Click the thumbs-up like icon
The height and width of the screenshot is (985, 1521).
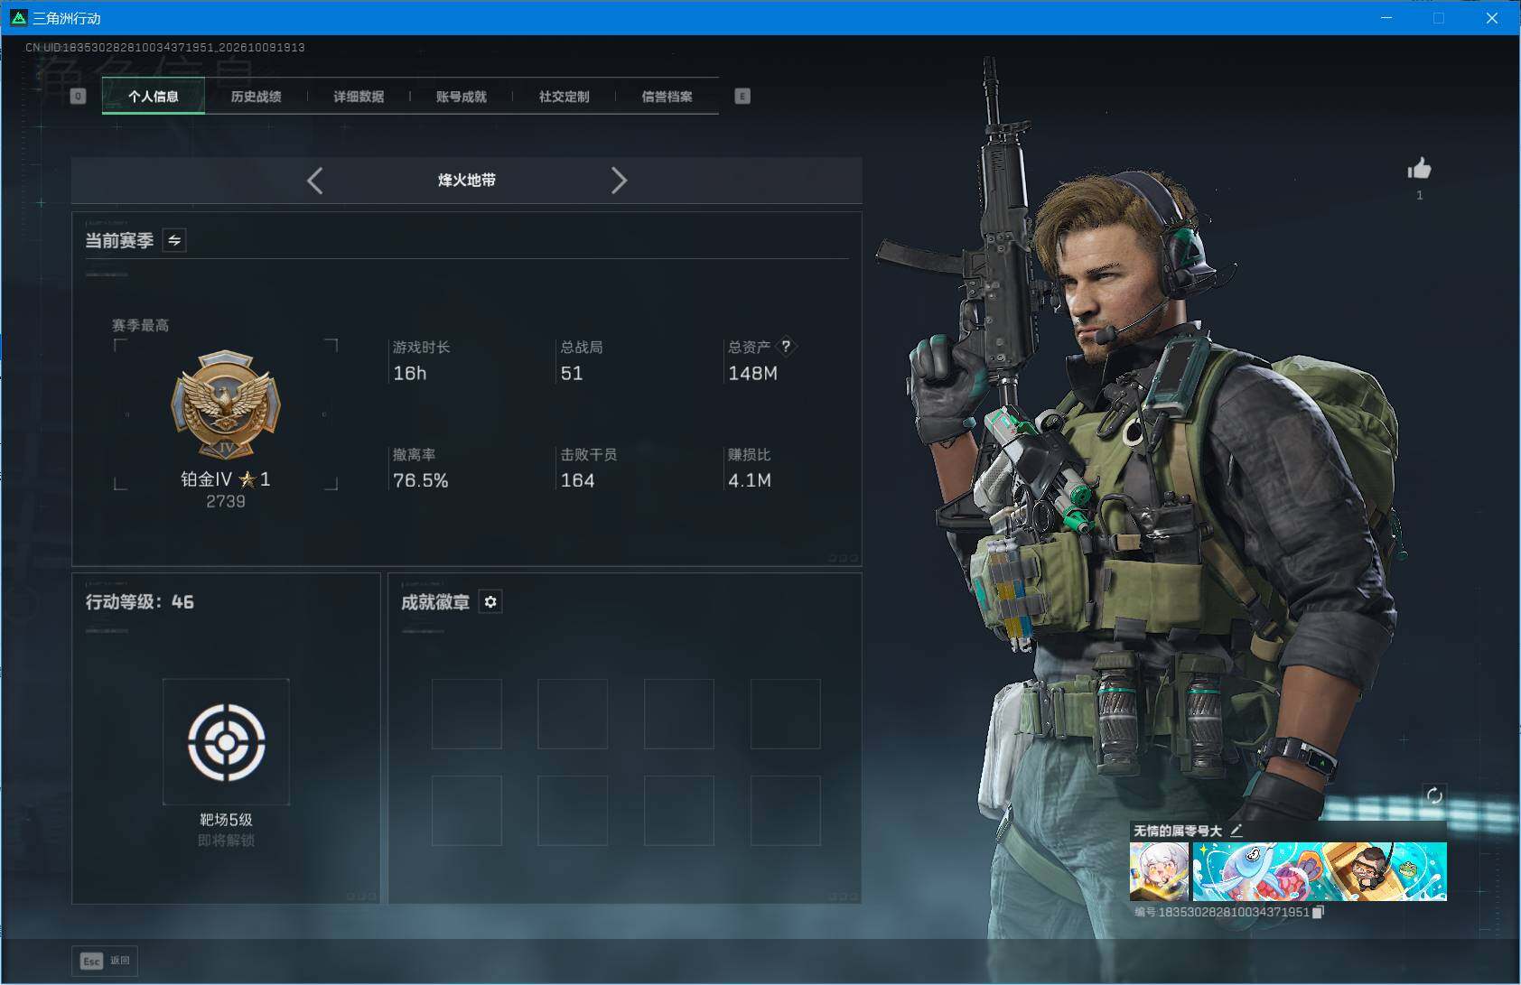coord(1419,168)
